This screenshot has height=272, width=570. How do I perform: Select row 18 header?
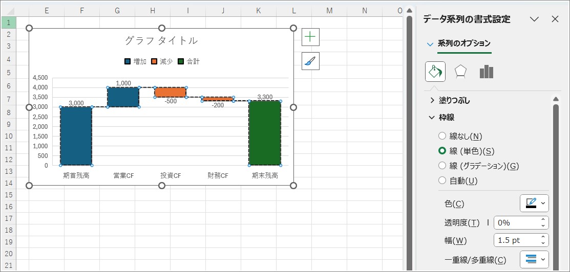tap(8, 230)
